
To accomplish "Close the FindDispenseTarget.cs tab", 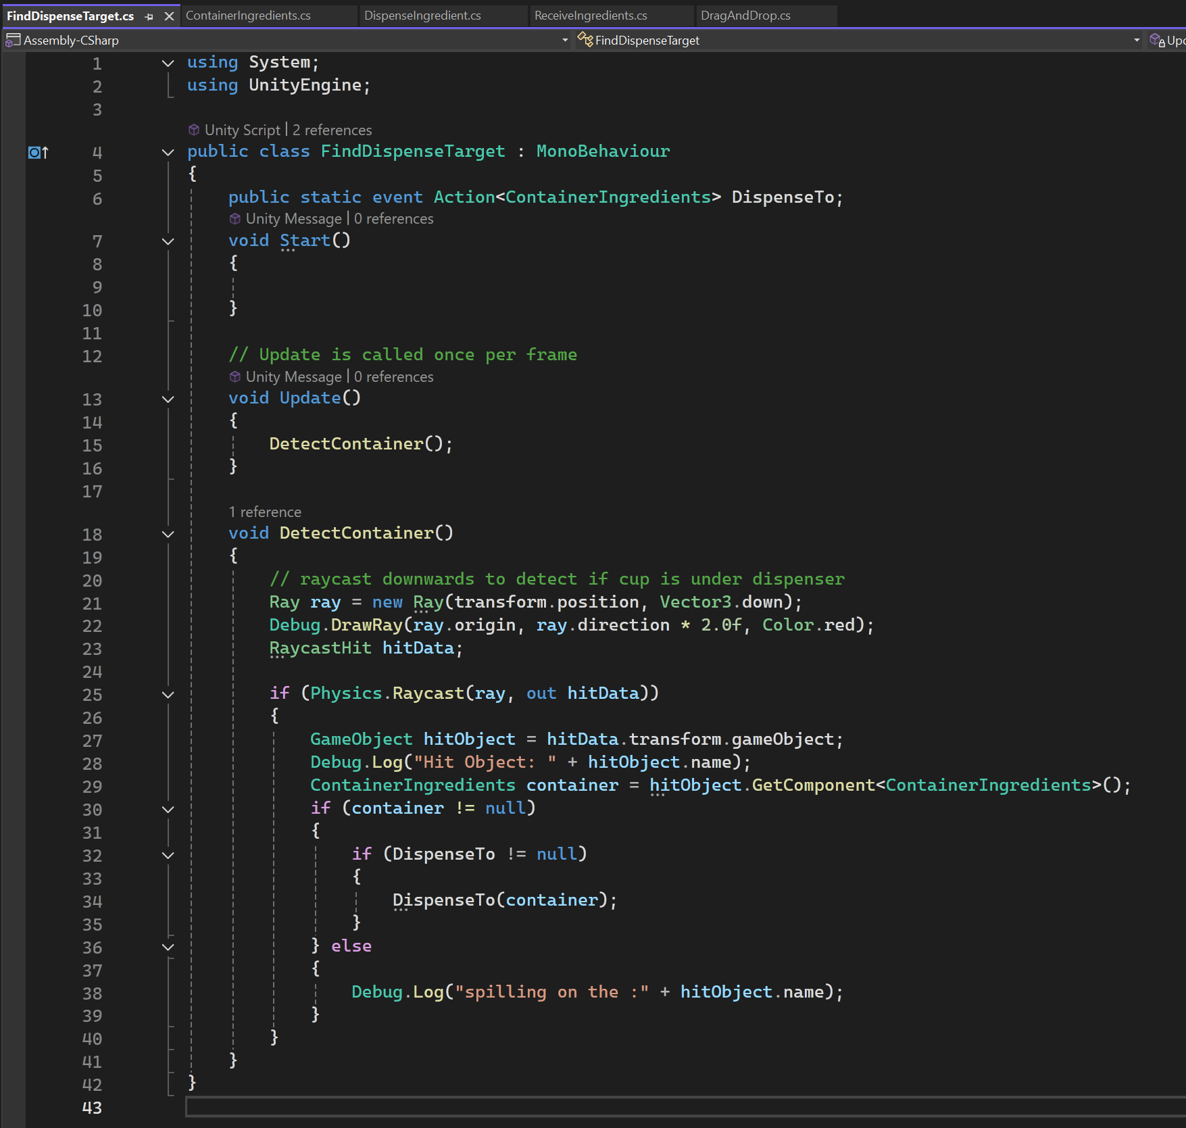I will coord(169,16).
